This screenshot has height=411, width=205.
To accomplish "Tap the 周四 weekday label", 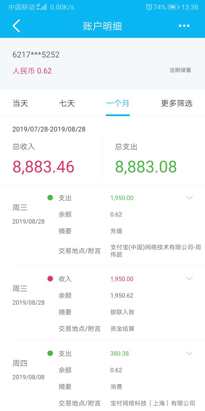I will 20,363.
